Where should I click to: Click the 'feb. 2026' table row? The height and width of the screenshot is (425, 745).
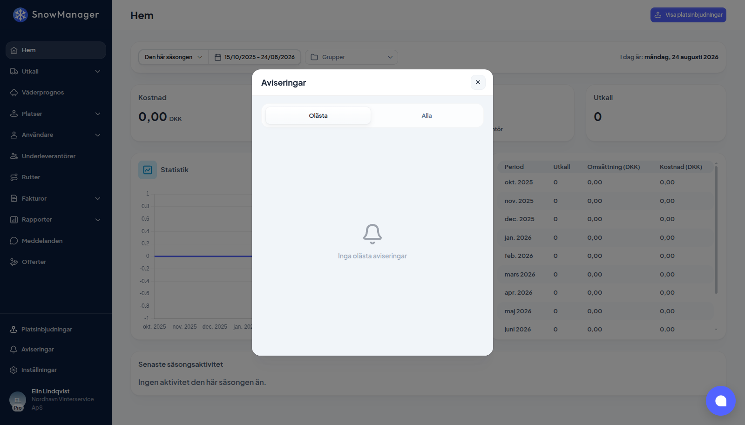[x=605, y=256]
